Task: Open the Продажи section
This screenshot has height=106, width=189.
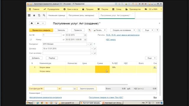Action: coord(88,9)
